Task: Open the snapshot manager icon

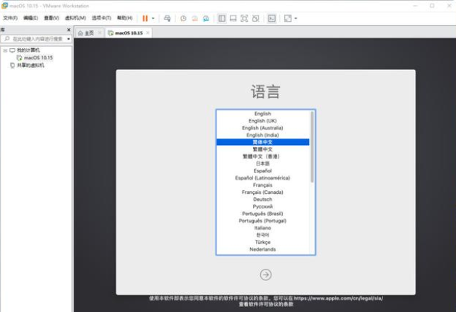Action: point(206,18)
